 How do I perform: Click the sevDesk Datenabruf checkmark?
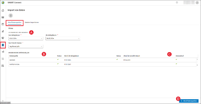click(x=176, y=60)
